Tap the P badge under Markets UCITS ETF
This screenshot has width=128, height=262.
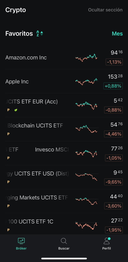9,206
